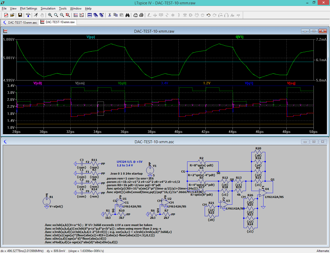This screenshot has width=330, height=253.
Task: Halt the simulation using the hand icon
Action: pyautogui.click(x=43, y=15)
